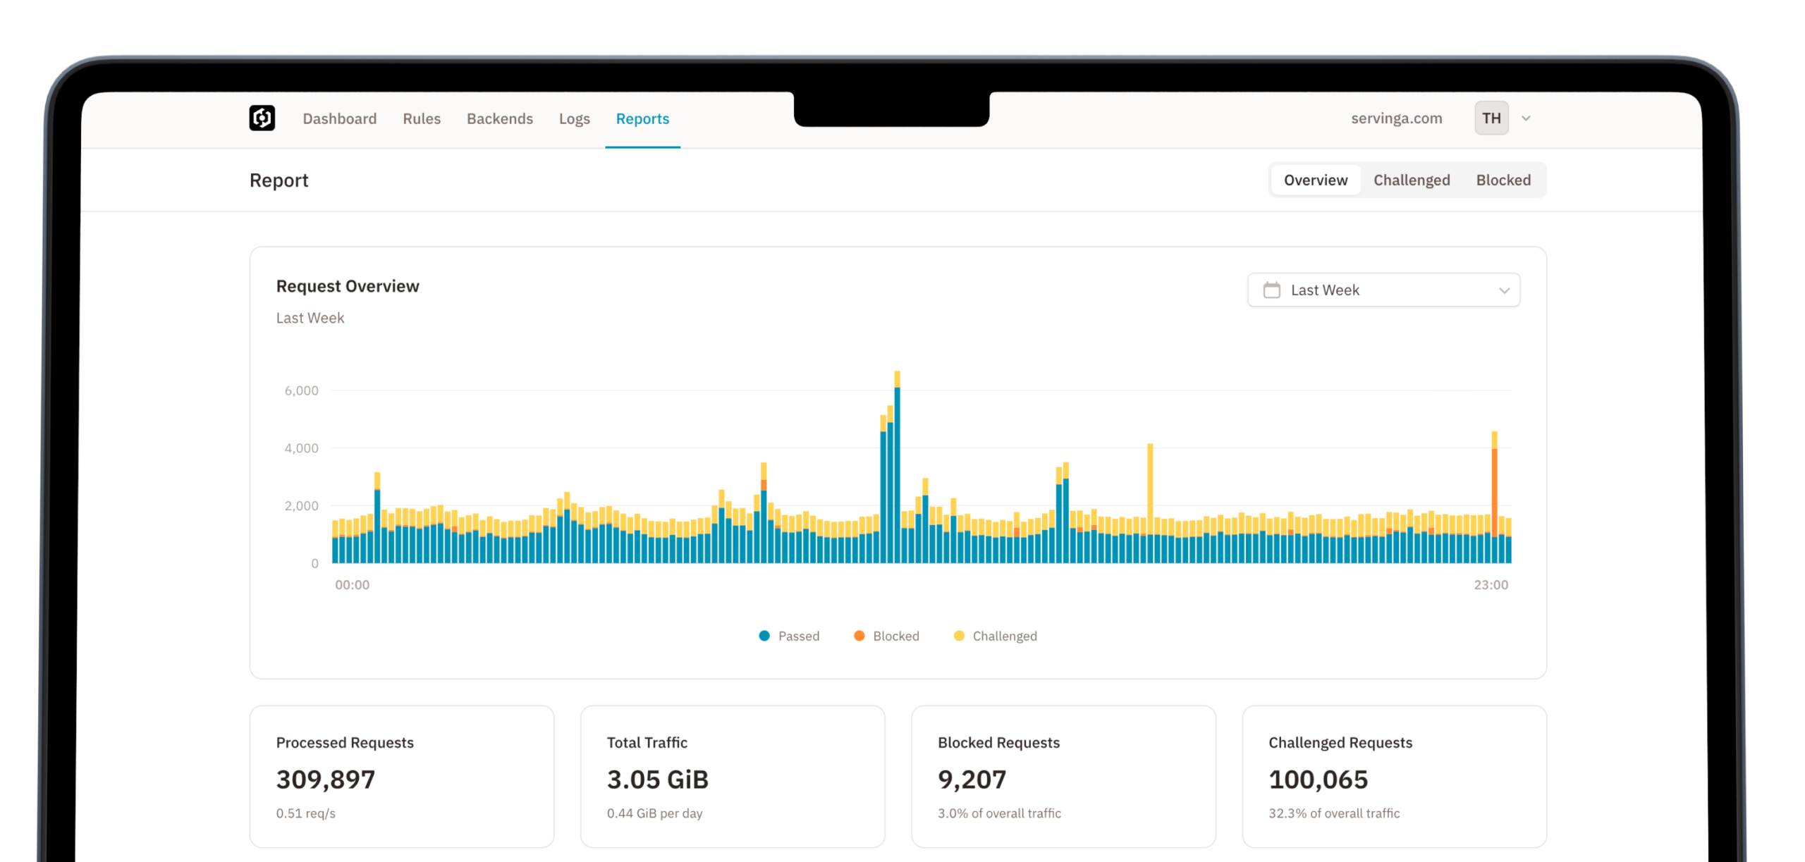
Task: Click the orange Blocked legend dot
Action: tap(859, 636)
